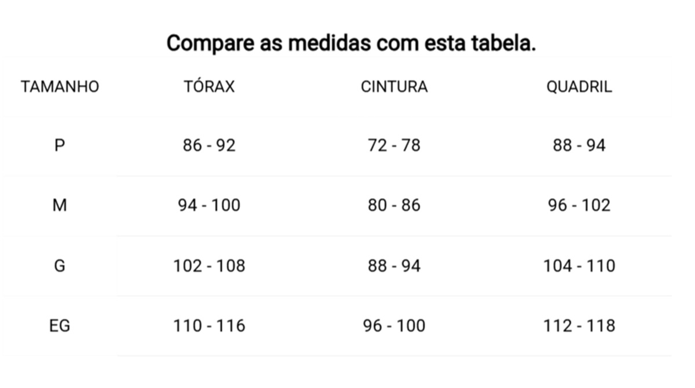
Task: Select the TÓRAX column header
Action: click(x=209, y=86)
